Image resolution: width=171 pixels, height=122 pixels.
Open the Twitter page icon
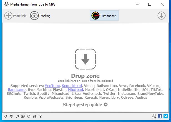pos(166,116)
